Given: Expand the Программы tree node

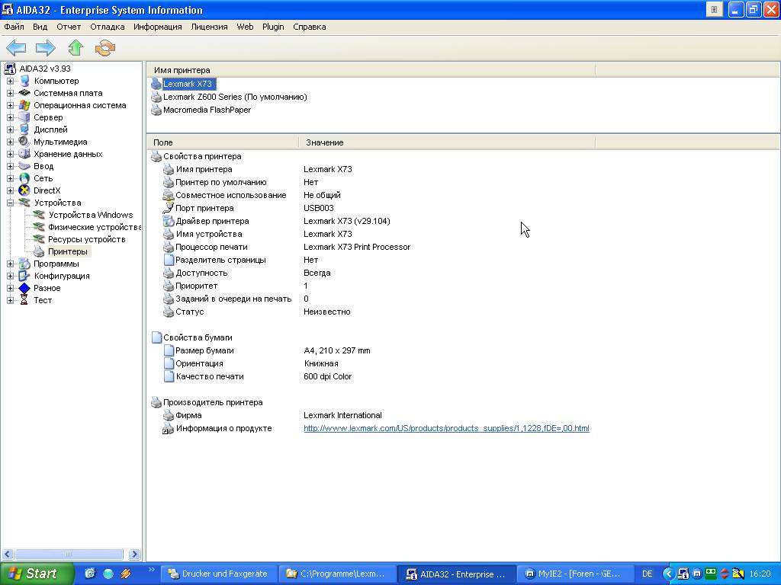Looking at the screenshot, I should click(10, 264).
